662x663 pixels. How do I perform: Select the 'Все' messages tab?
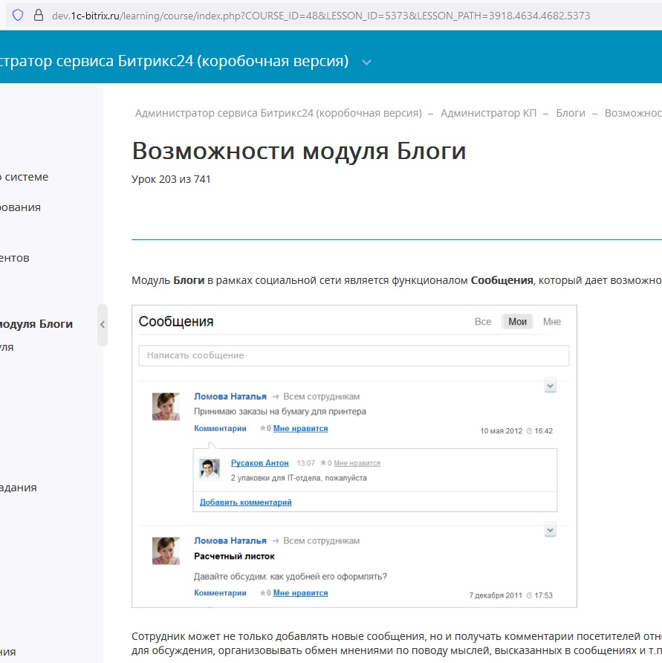click(x=483, y=322)
